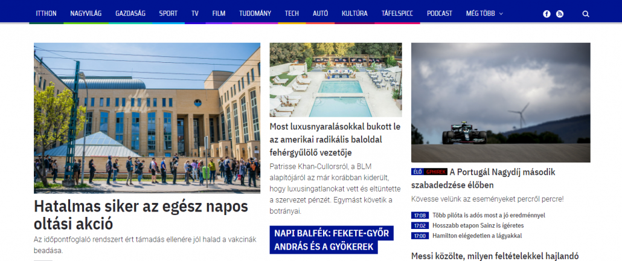Image resolution: width=622 pixels, height=261 pixels.
Task: Click the 'Patrisse Khan-Cullorsról, a BLM' article summary
Action: [335, 188]
